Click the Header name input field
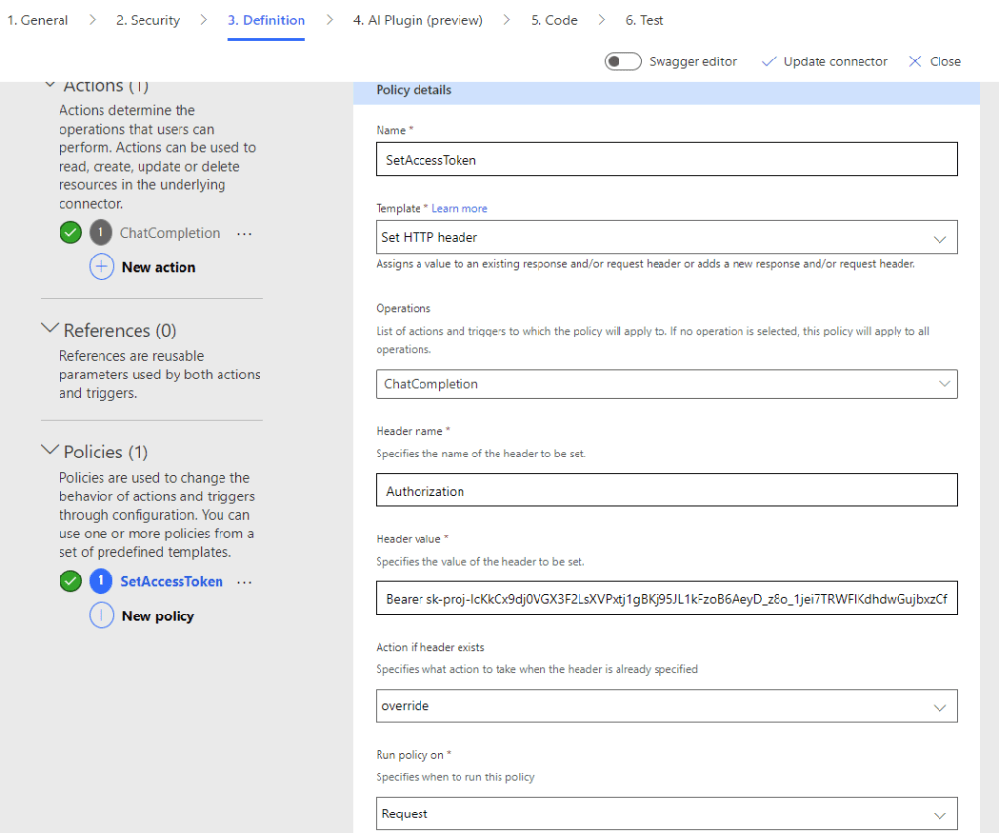Screen dimensions: 999x833 (666, 491)
